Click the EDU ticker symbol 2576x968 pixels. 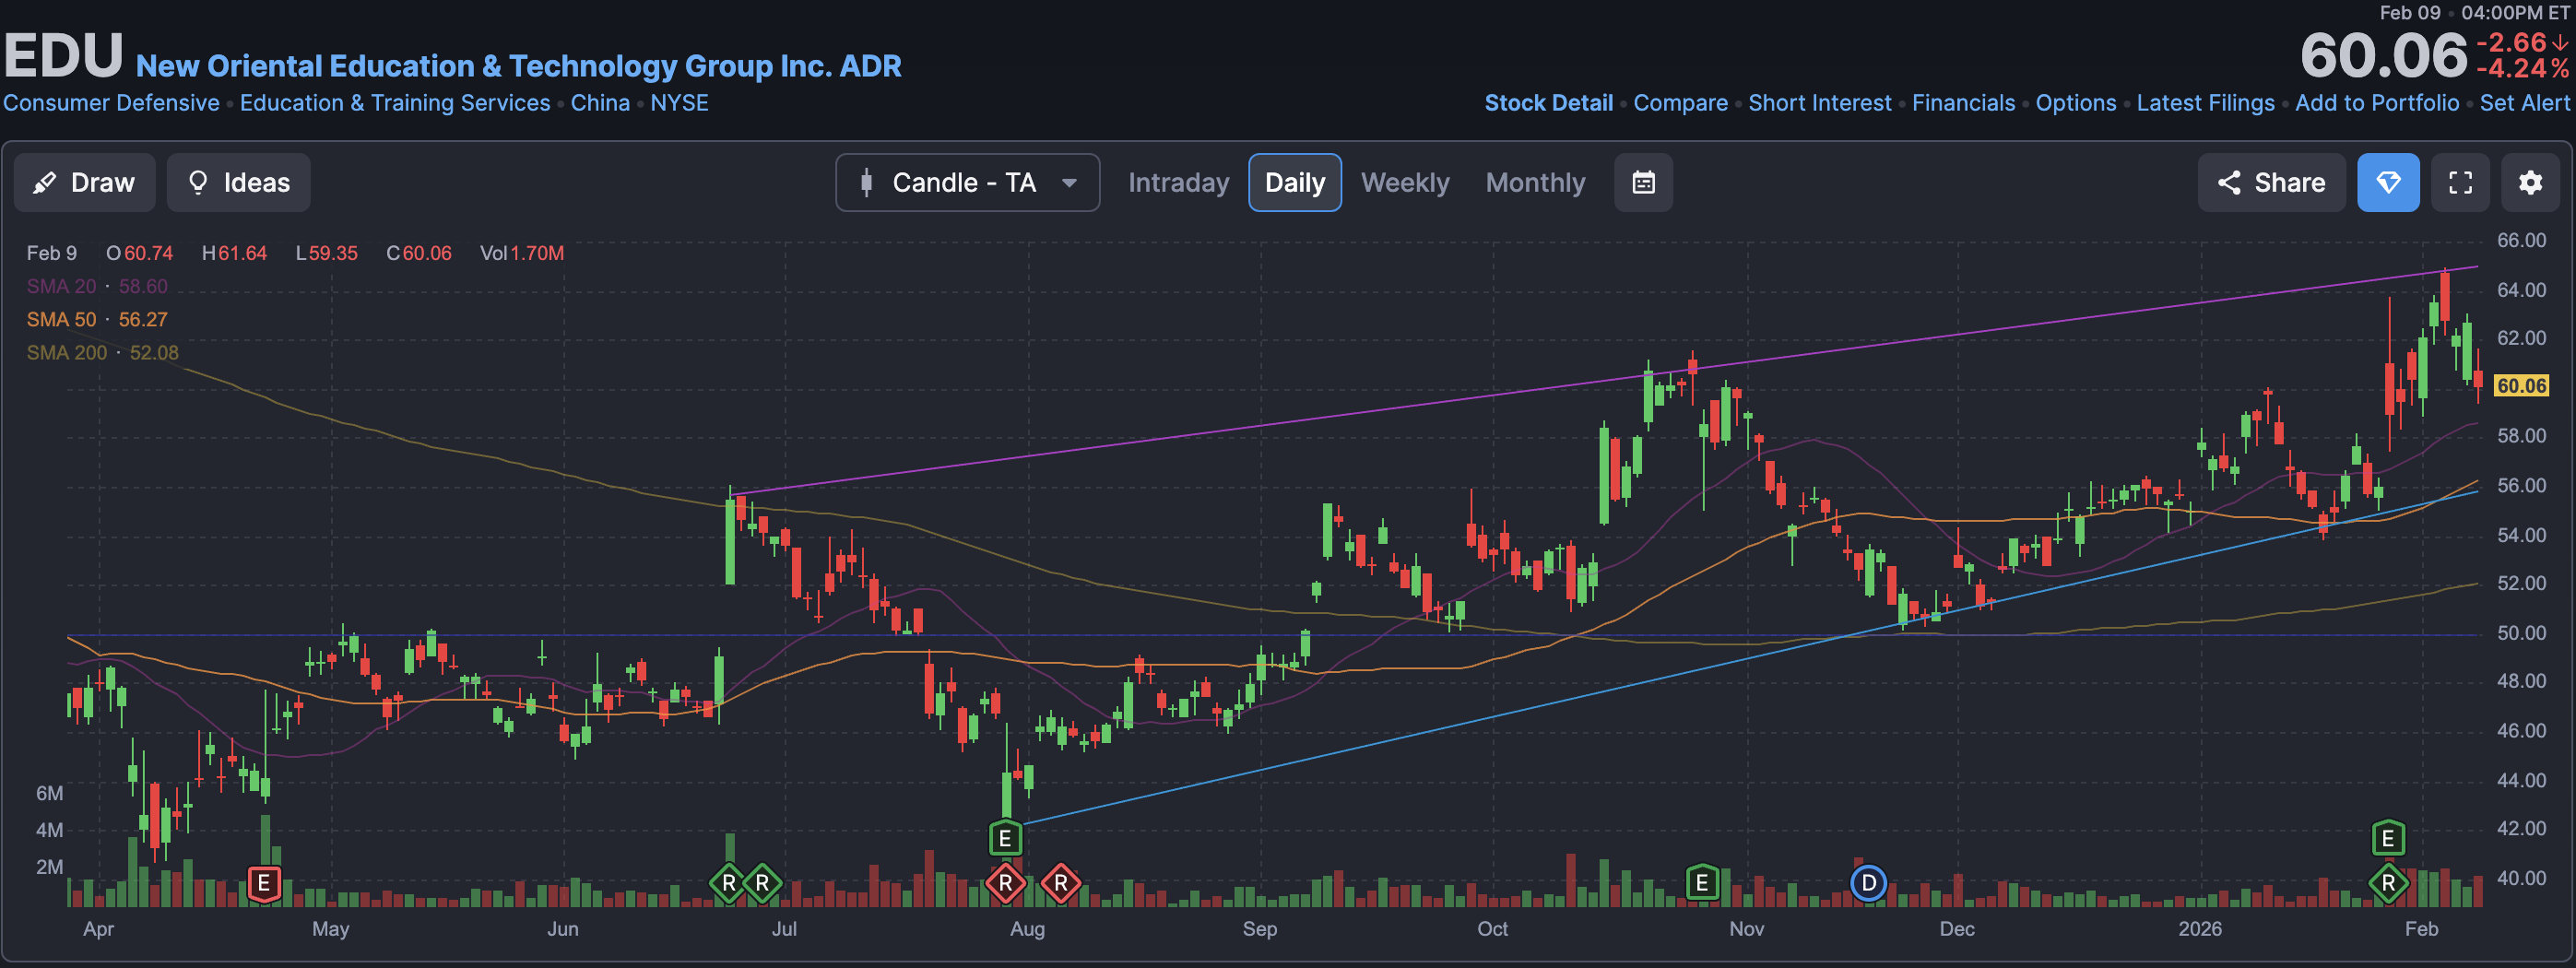pos(63,56)
